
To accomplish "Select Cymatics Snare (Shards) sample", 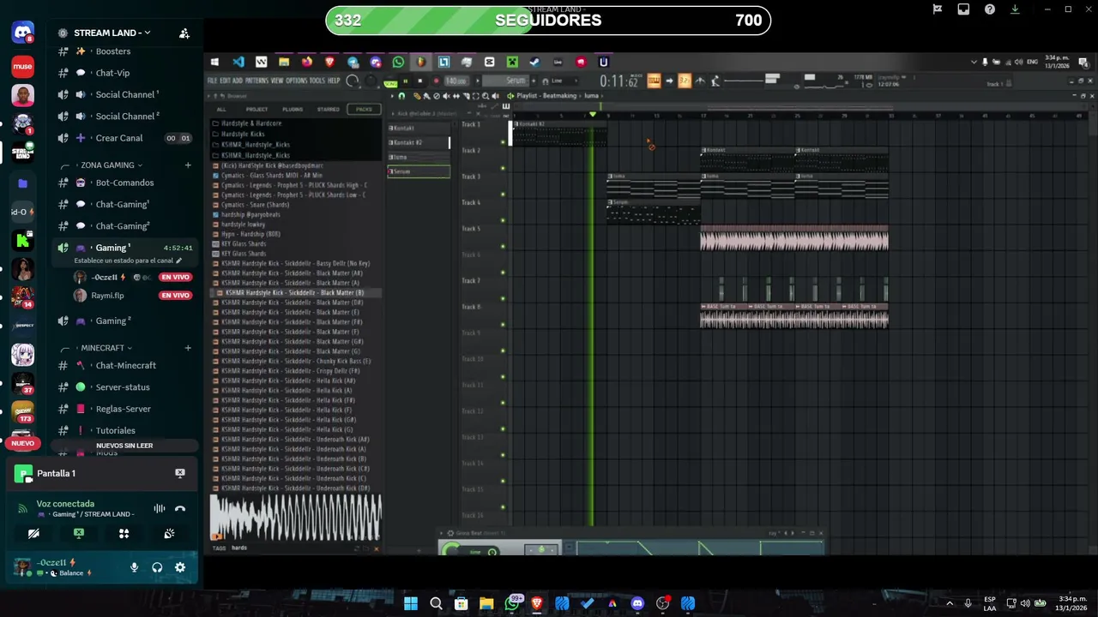I will pyautogui.click(x=255, y=205).
